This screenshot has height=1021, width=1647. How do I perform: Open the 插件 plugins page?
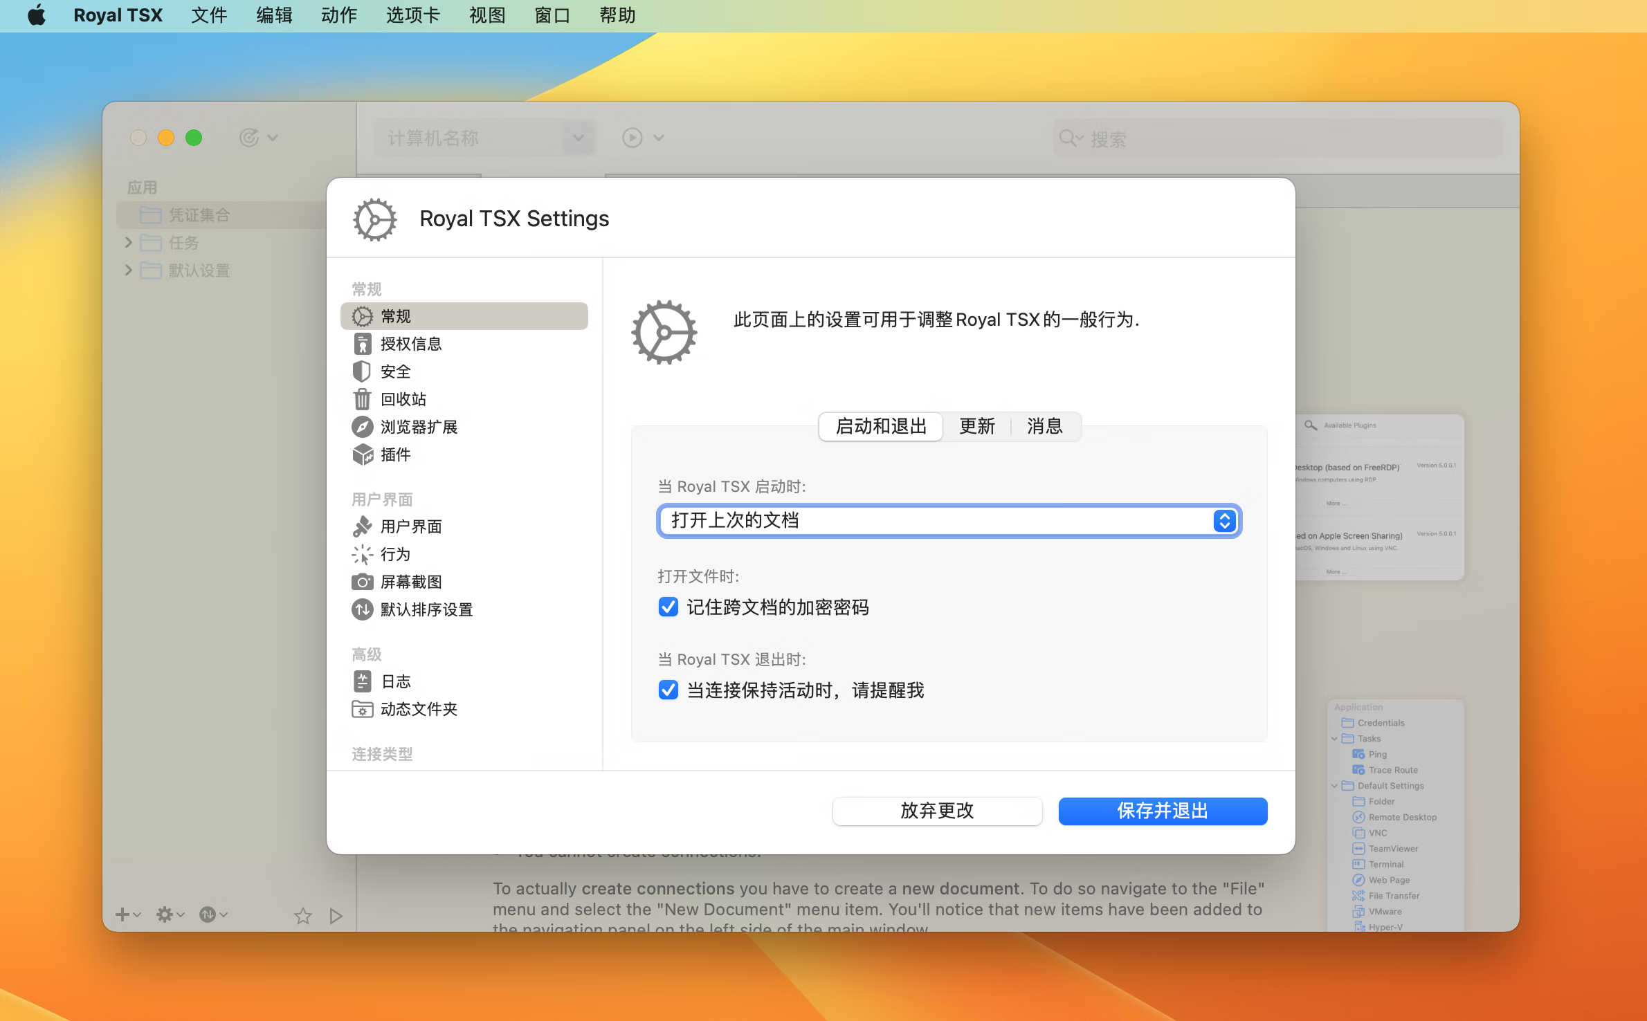pyautogui.click(x=394, y=454)
